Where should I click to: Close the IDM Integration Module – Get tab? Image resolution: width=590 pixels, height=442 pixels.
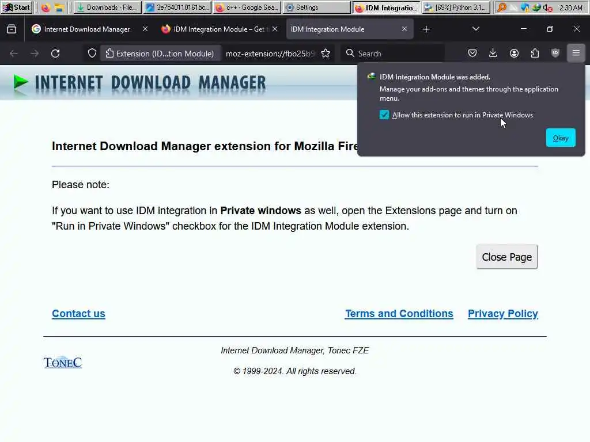pos(275,29)
